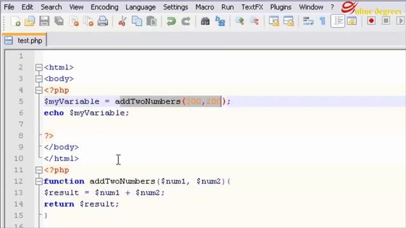Open the Encoding menu
Viewport: 406px width, 228px height.
104,7
